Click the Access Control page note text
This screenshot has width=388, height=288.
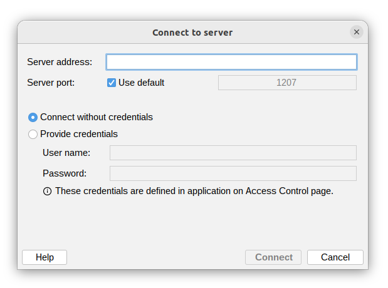pyautogui.click(x=194, y=191)
